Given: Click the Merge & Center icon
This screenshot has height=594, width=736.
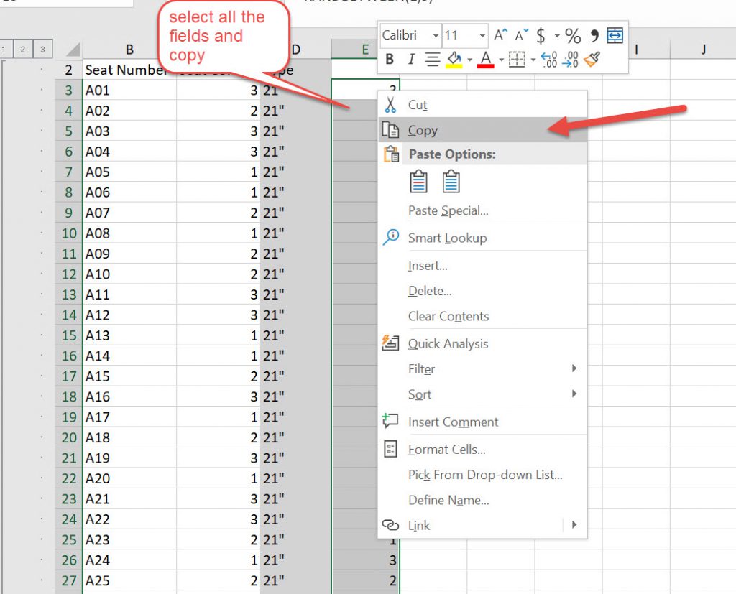Looking at the screenshot, I should tap(615, 35).
